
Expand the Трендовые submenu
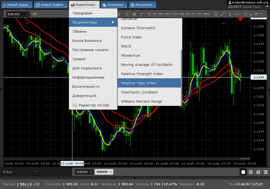tap(93, 13)
